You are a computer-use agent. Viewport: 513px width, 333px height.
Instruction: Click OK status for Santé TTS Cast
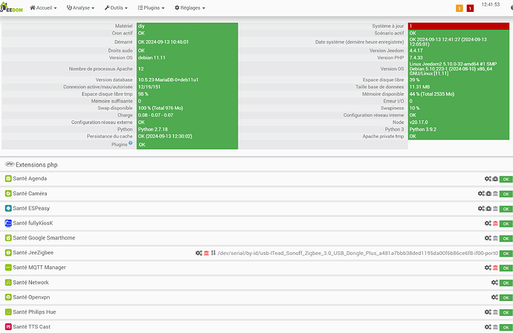click(506, 327)
